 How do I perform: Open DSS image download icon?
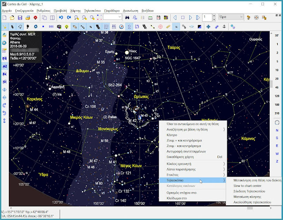tap(51, 27)
